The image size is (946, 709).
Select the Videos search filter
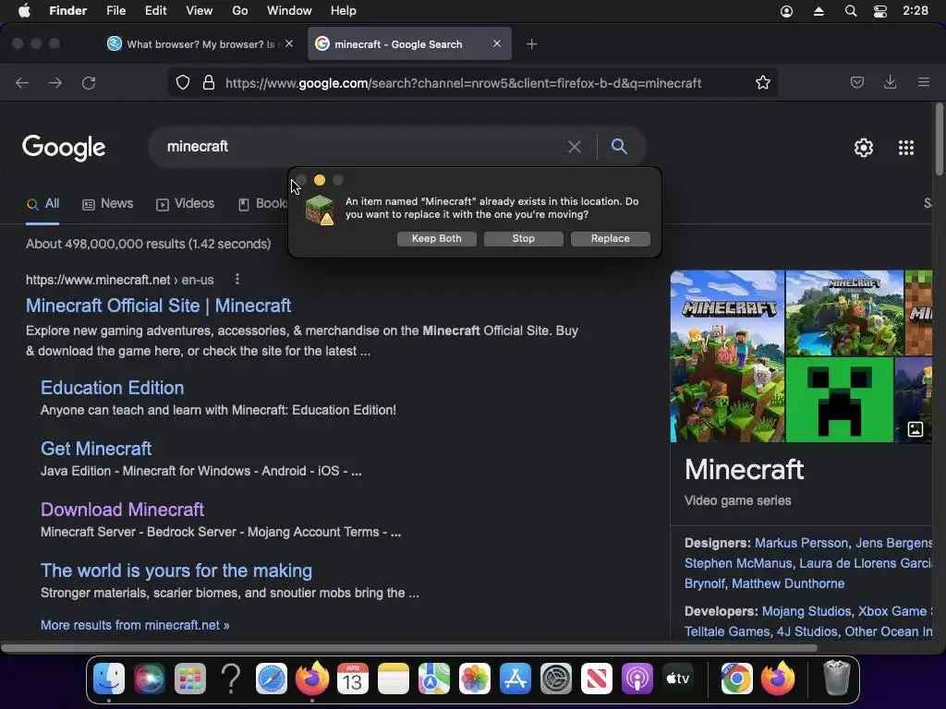pyautogui.click(x=185, y=204)
